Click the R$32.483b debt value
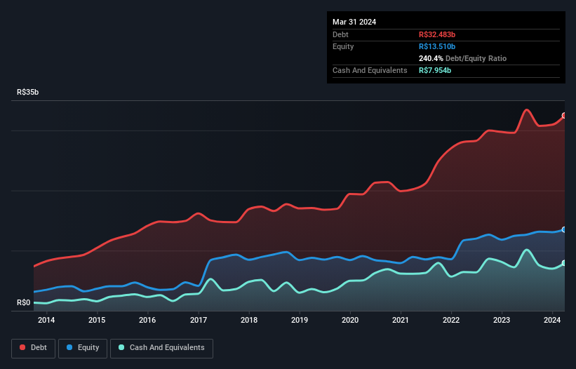576x369 pixels. pos(437,34)
